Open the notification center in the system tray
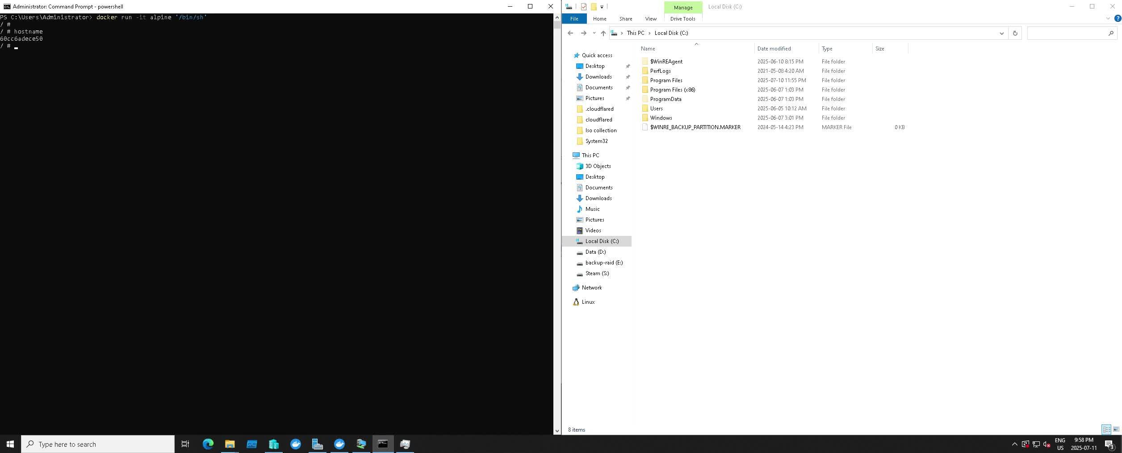The height and width of the screenshot is (453, 1122). (x=1110, y=444)
